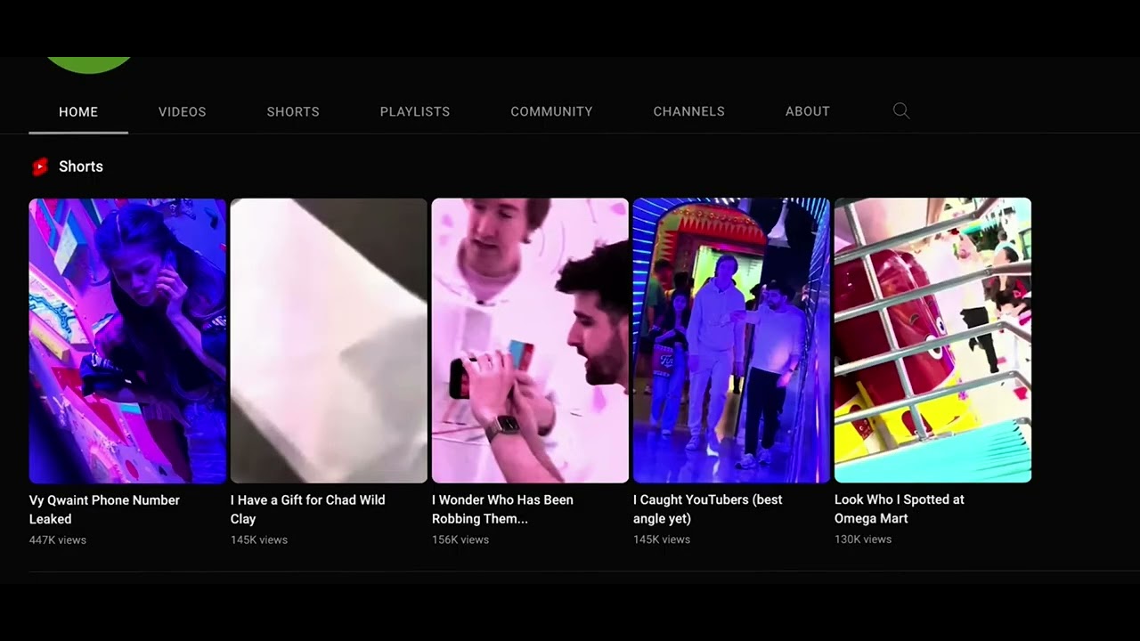Click the '130K views' text
The height and width of the screenshot is (641, 1140).
(x=863, y=540)
